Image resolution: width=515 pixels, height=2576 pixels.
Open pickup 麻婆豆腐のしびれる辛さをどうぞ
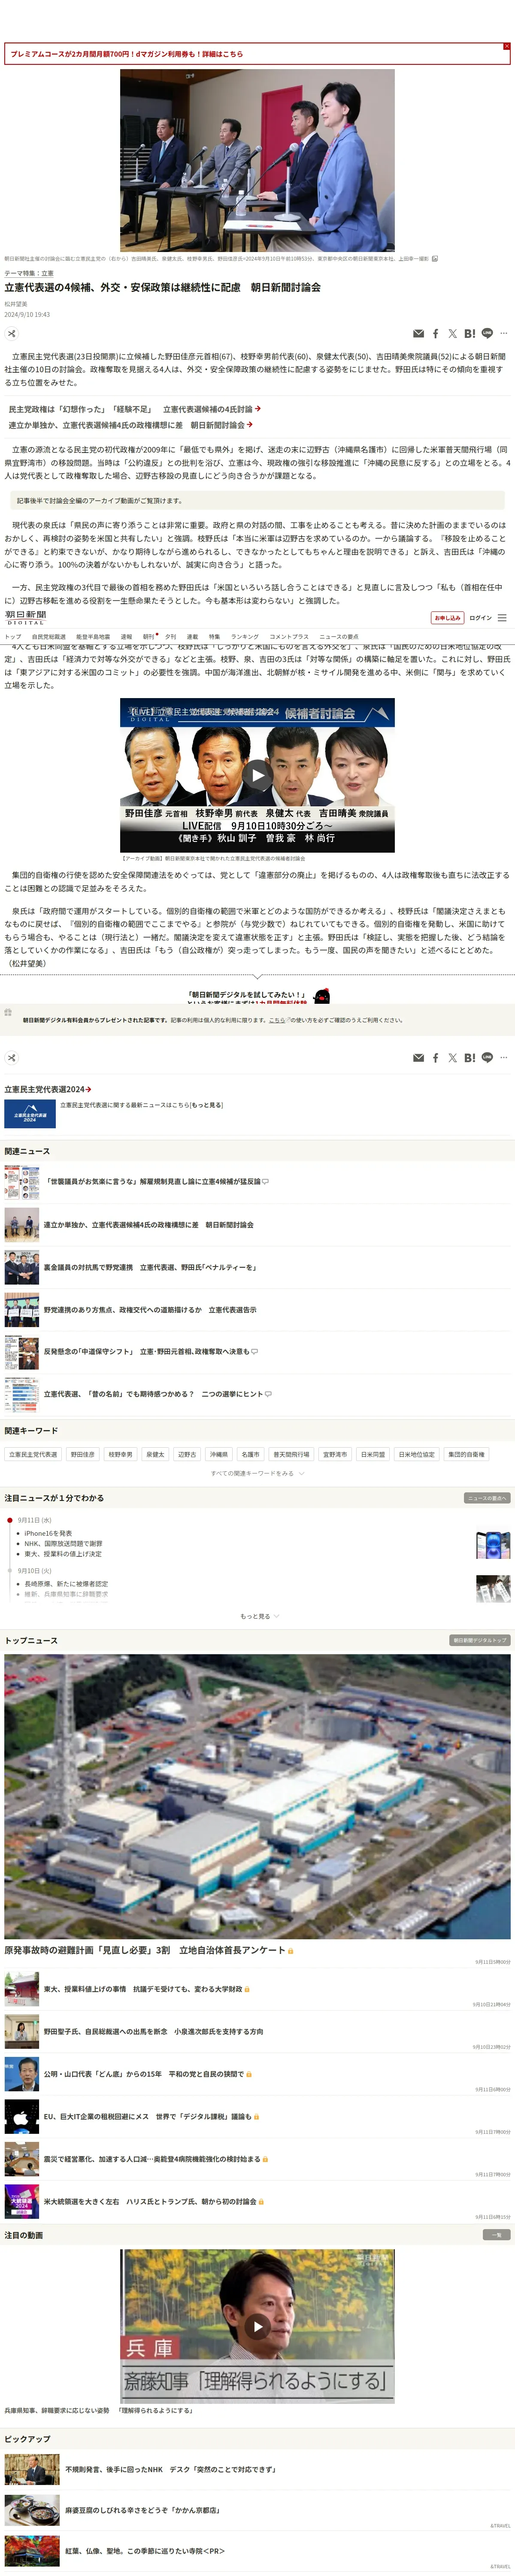[x=143, y=2510]
